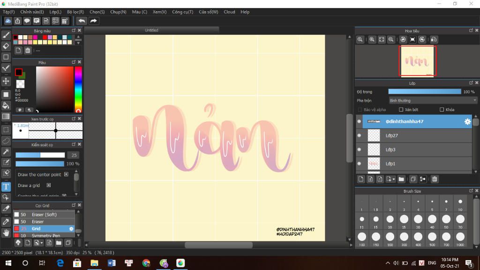Hide the Lớp3 layer
This screenshot has width=480, height=270.
coord(360,150)
